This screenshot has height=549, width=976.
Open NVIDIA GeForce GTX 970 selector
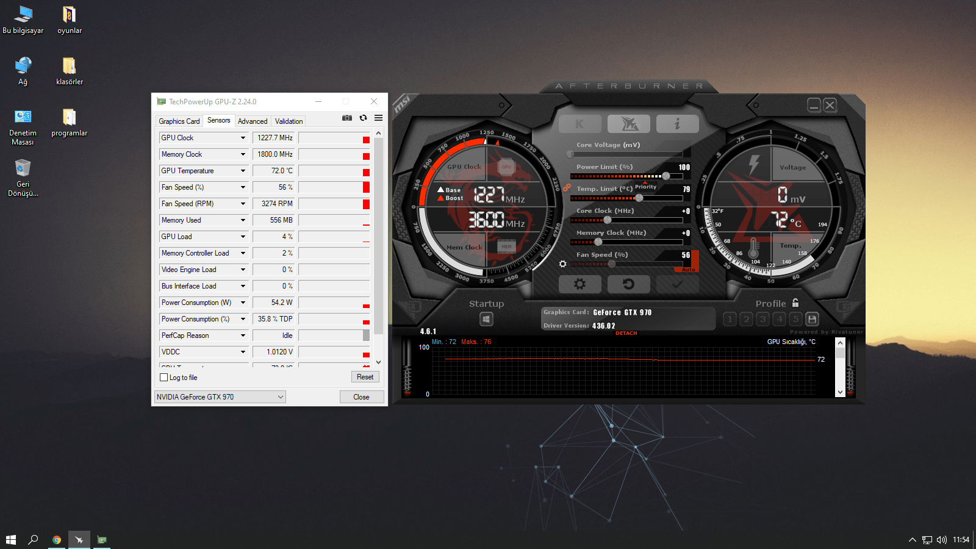click(x=220, y=397)
